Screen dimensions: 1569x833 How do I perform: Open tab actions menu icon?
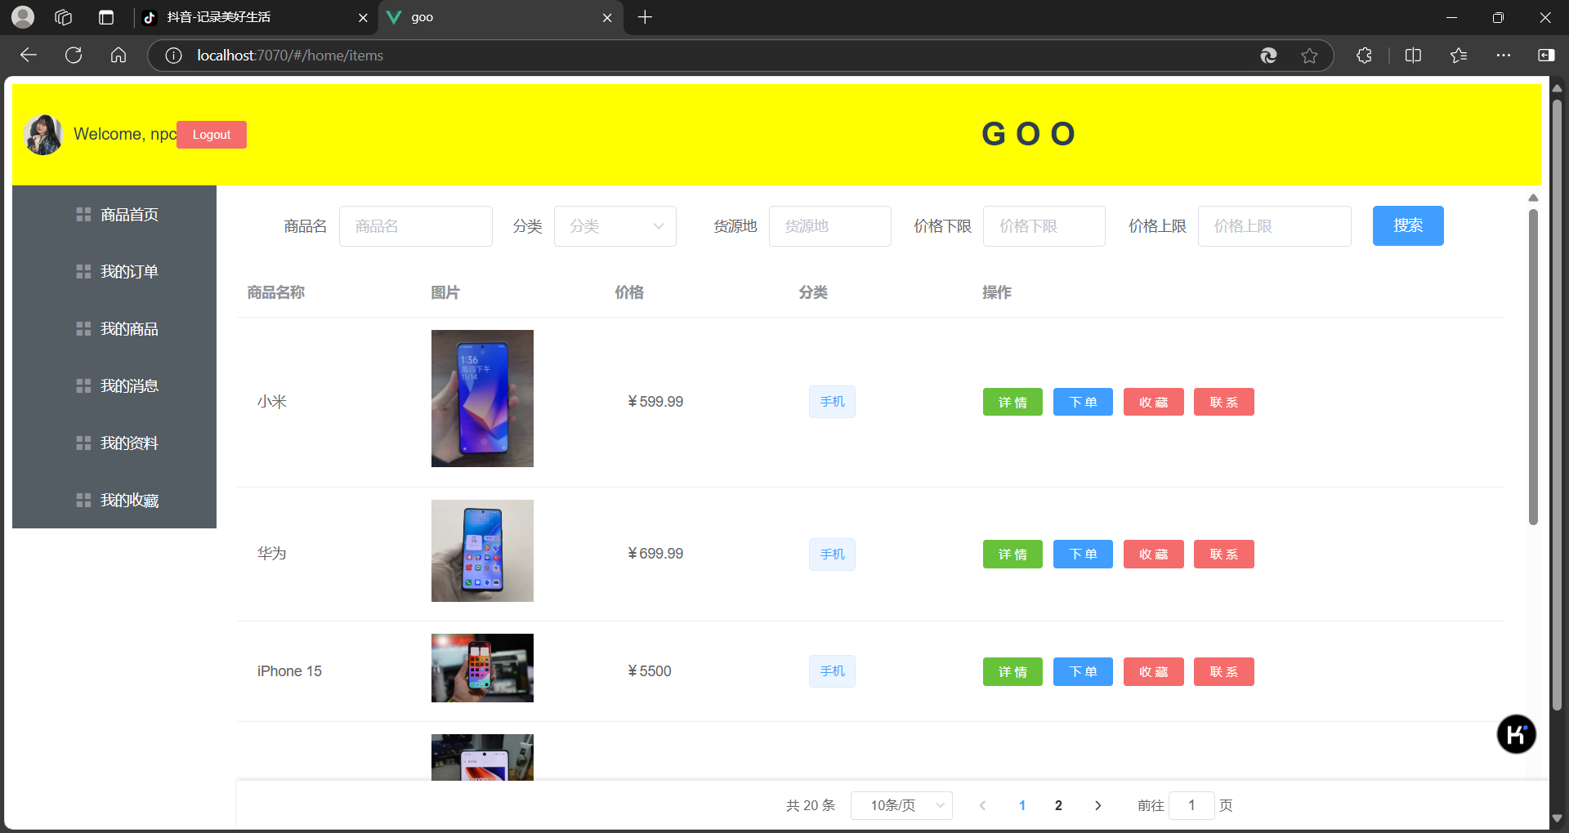point(106,17)
